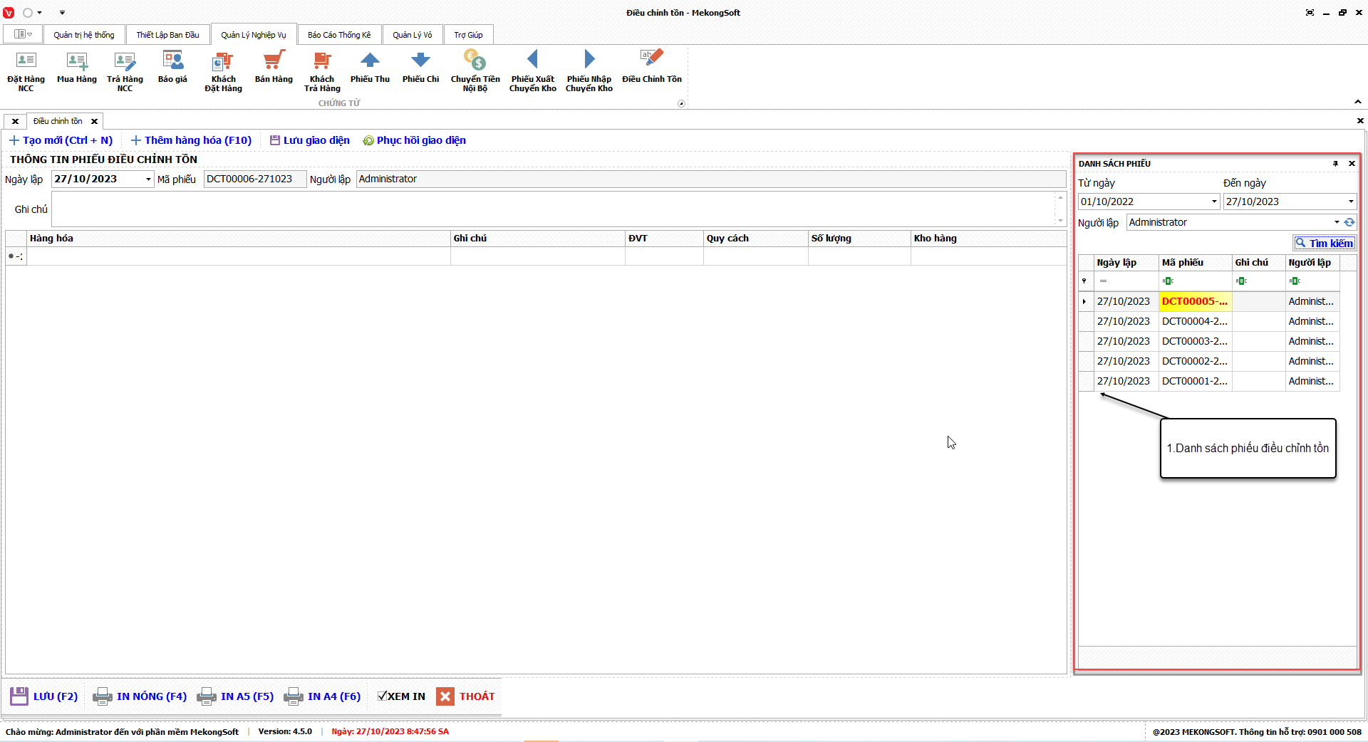
Task: Open the Ngày lập date dropdown
Action: coord(148,179)
